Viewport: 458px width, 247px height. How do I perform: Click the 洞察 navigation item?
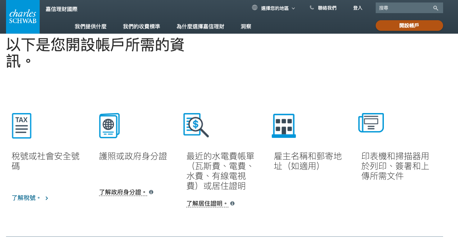(x=245, y=26)
